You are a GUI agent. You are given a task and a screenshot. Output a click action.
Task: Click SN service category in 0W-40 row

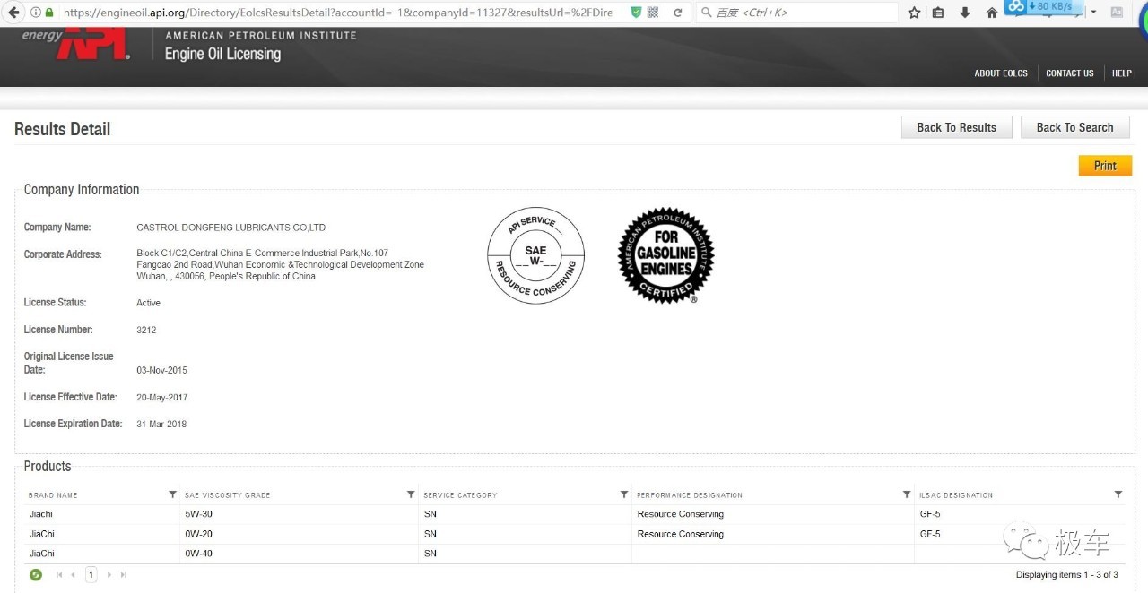pyautogui.click(x=430, y=554)
